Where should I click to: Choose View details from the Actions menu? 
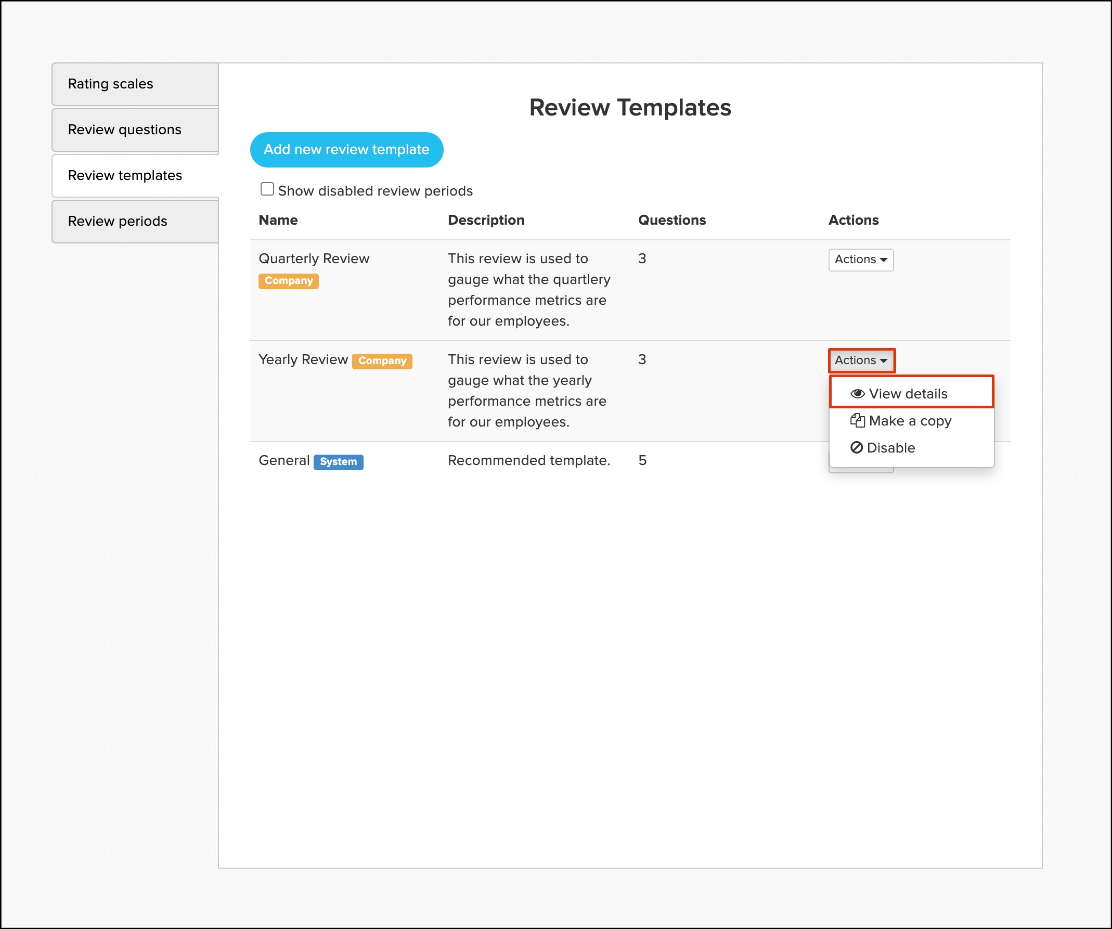click(x=907, y=394)
